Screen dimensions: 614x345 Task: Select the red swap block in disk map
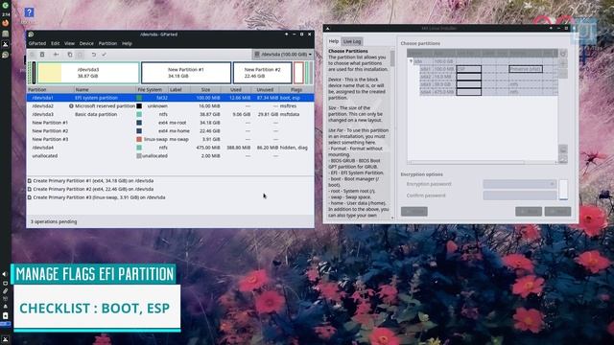pos(298,73)
